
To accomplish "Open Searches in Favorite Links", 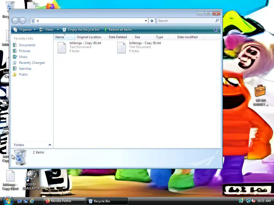I will click(x=25, y=69).
